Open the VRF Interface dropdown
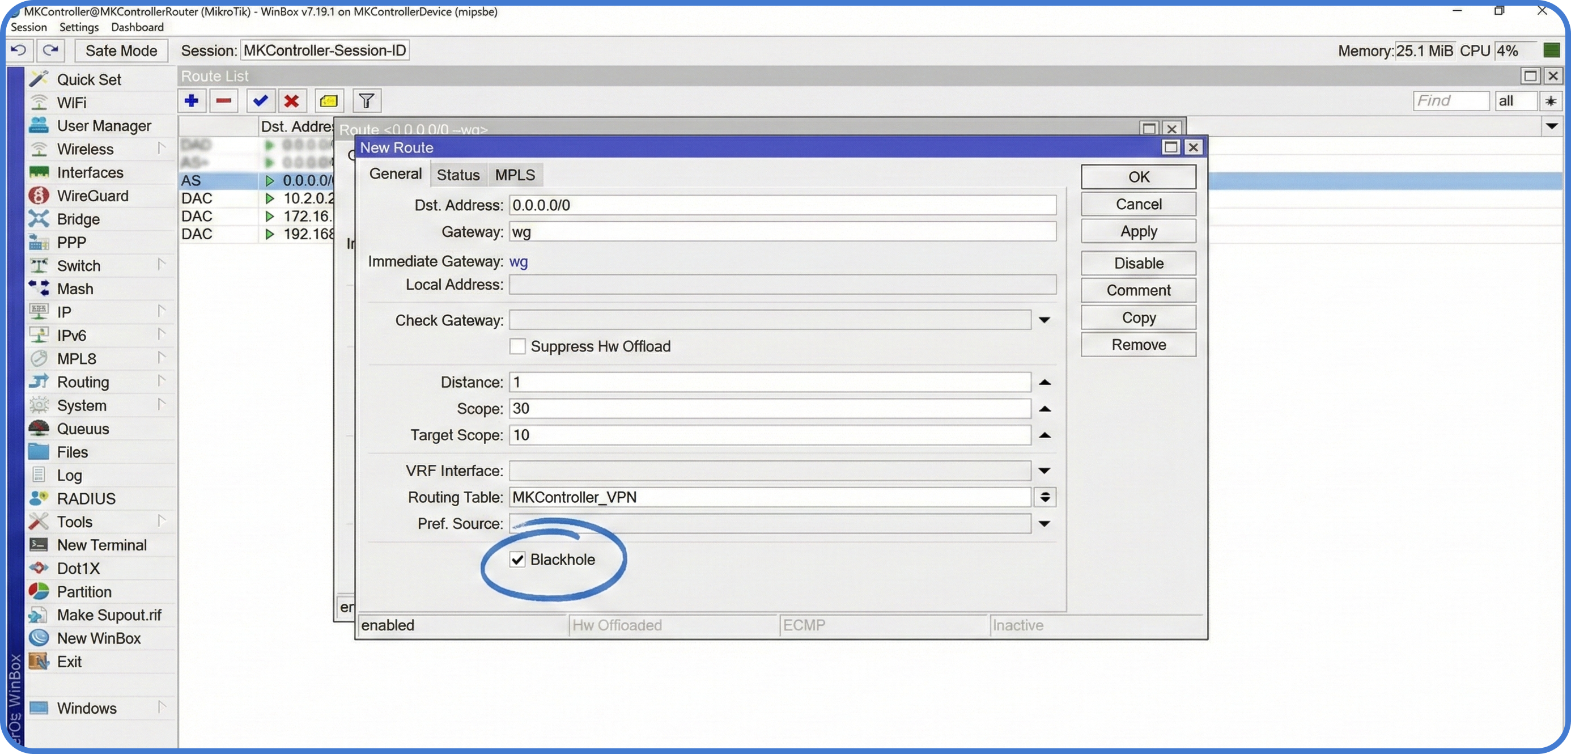The height and width of the screenshot is (754, 1571). pyautogui.click(x=1044, y=471)
